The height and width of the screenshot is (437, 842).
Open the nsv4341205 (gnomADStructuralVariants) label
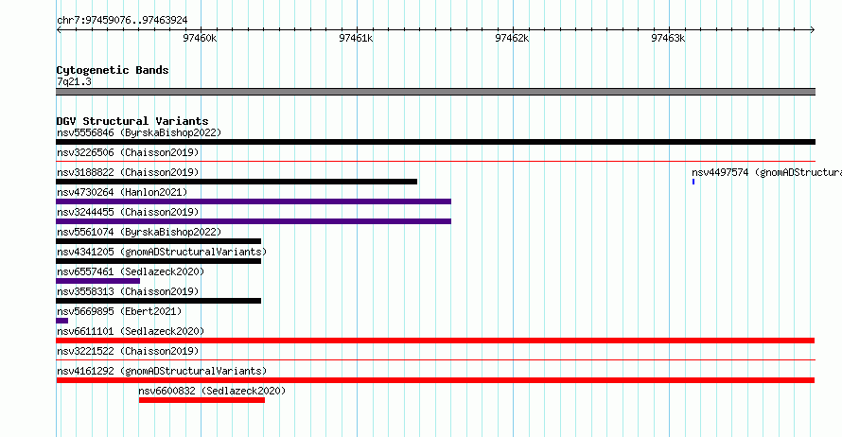[162, 252]
